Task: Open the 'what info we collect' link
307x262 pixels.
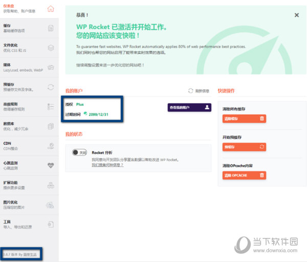Action: click(107, 165)
